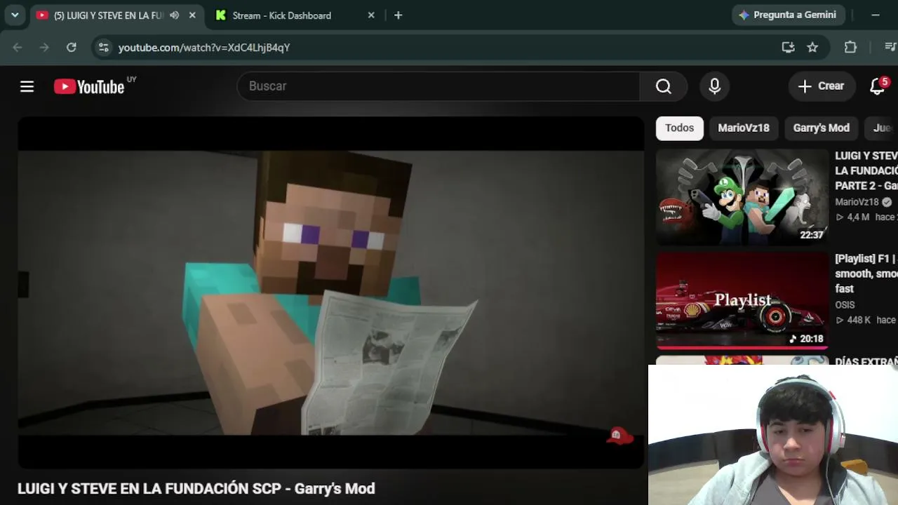Click the Steve video player area

tap(330, 292)
